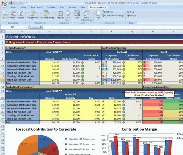This screenshot has width=183, height=155.
Task: Select row 16 header
Action: [x=2, y=80]
